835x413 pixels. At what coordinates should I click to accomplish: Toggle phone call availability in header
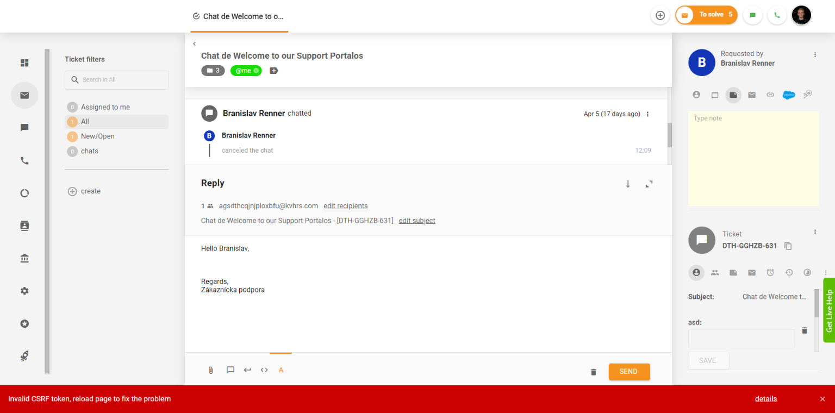[777, 15]
